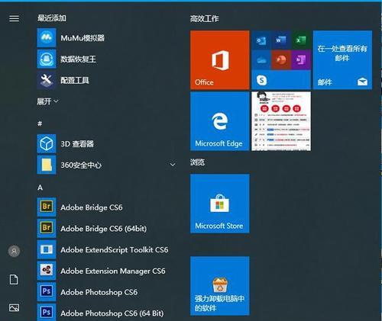Viewport: 382px width, 321px height.
Task: Click the # letter group header
Action: 40,124
